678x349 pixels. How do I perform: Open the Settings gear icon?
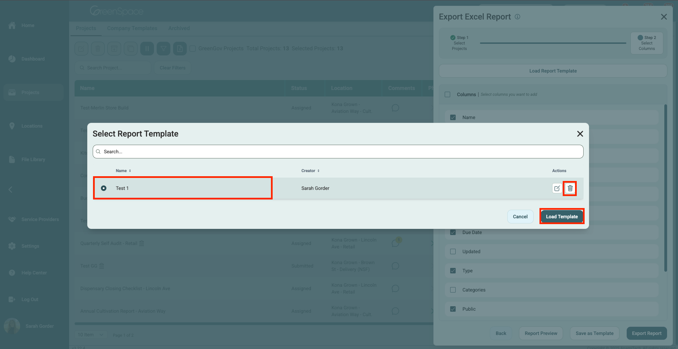pyautogui.click(x=12, y=246)
